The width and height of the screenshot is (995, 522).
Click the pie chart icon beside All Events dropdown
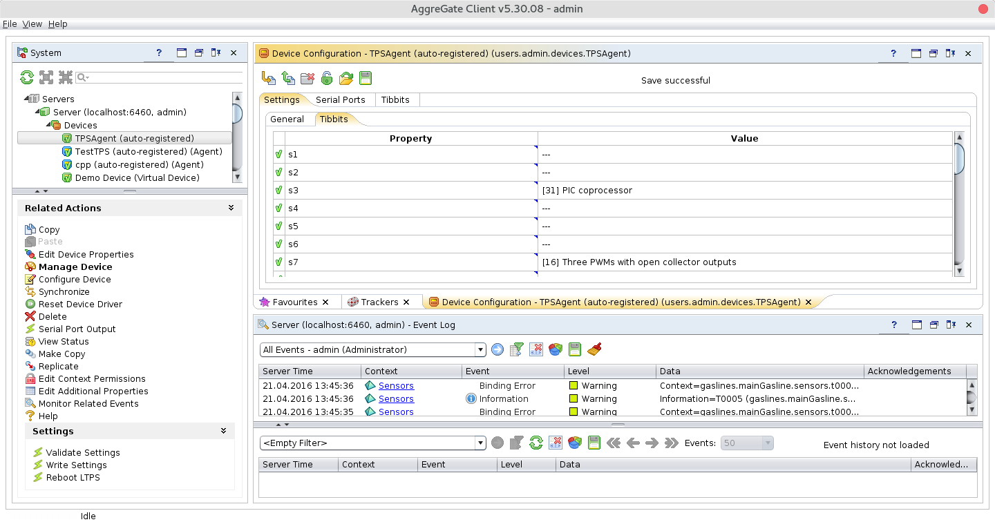pyautogui.click(x=556, y=349)
